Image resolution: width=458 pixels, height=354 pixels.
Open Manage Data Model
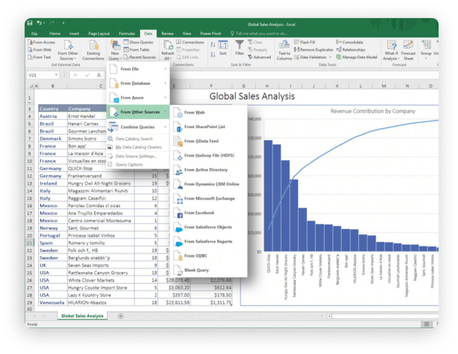click(x=357, y=57)
